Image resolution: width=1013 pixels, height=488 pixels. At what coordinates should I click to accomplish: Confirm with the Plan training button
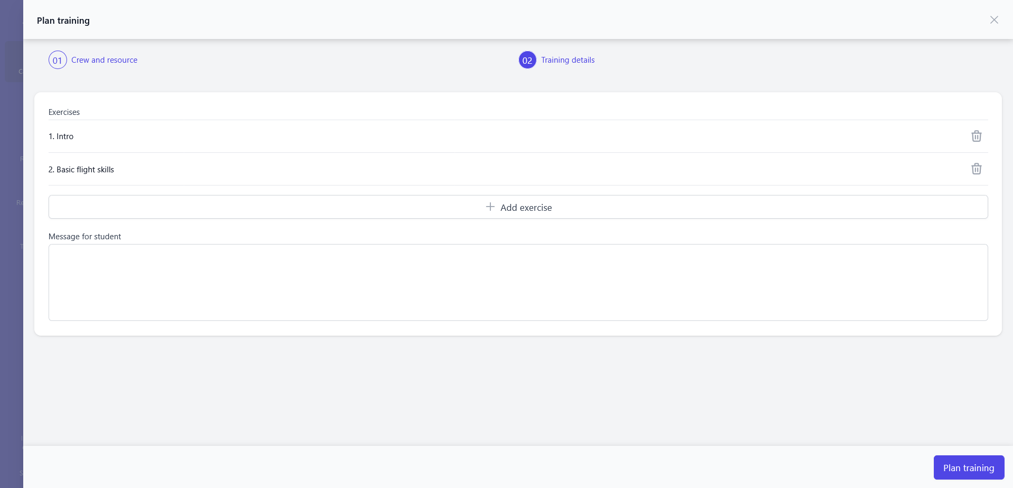point(969,467)
